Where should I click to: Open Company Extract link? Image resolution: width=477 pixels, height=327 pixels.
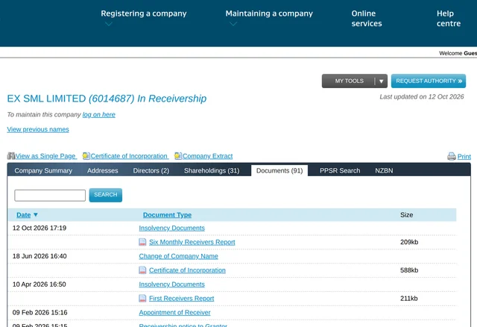coord(207,156)
